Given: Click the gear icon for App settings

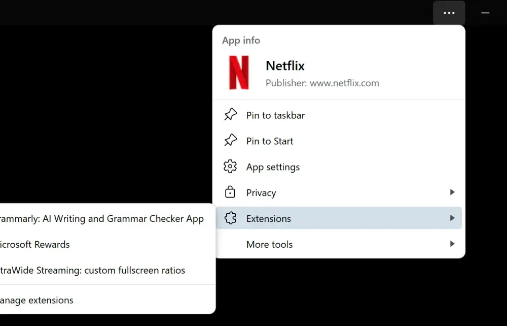Looking at the screenshot, I should tap(230, 167).
